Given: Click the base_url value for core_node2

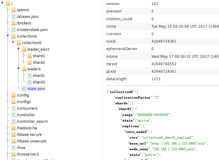Looking at the screenshot, I should click(178, 143).
